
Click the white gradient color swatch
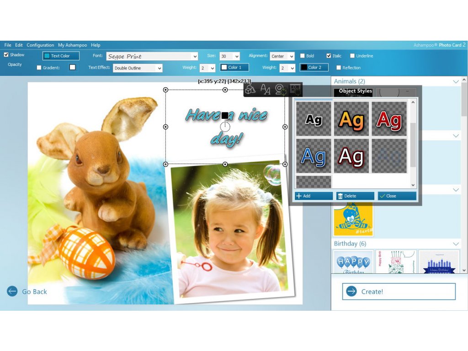pyautogui.click(x=73, y=68)
